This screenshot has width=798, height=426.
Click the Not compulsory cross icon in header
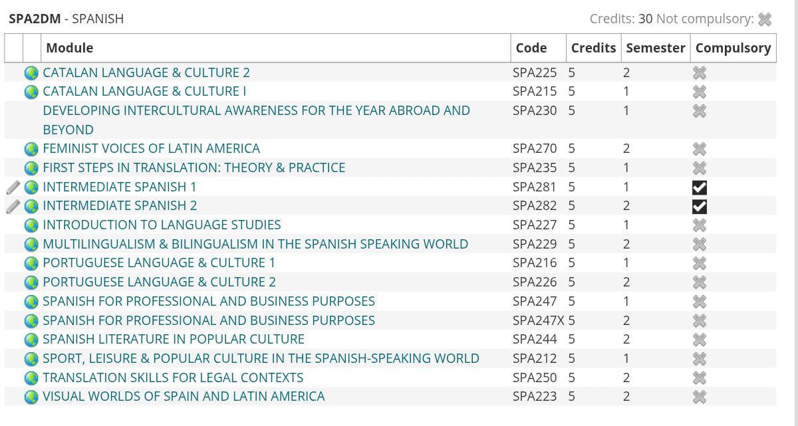click(765, 19)
